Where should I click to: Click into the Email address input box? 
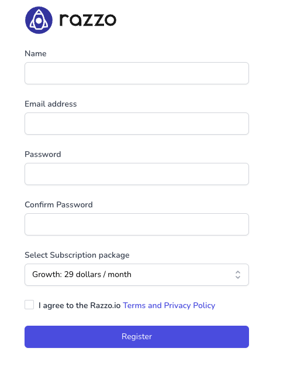point(137,124)
